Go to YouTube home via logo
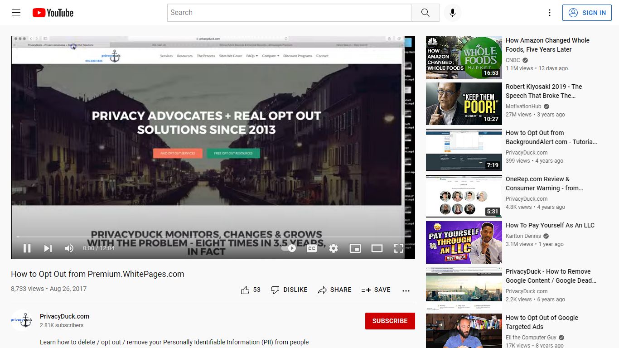 point(53,13)
